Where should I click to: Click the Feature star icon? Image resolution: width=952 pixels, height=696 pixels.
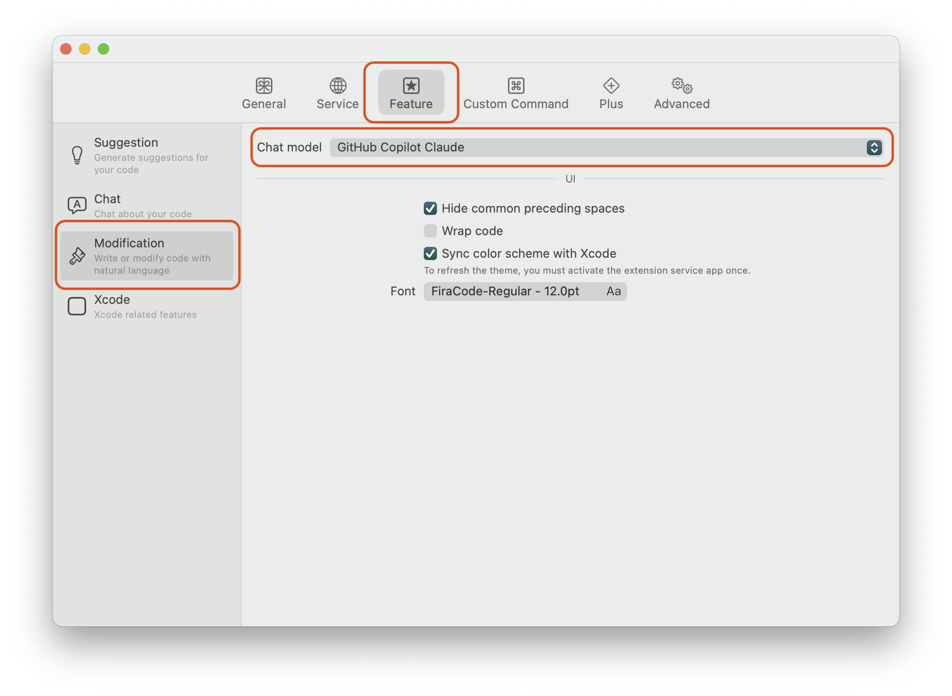point(411,86)
